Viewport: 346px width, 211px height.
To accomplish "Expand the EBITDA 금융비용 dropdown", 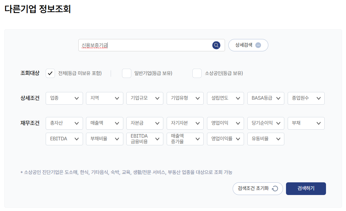I will tap(145, 139).
